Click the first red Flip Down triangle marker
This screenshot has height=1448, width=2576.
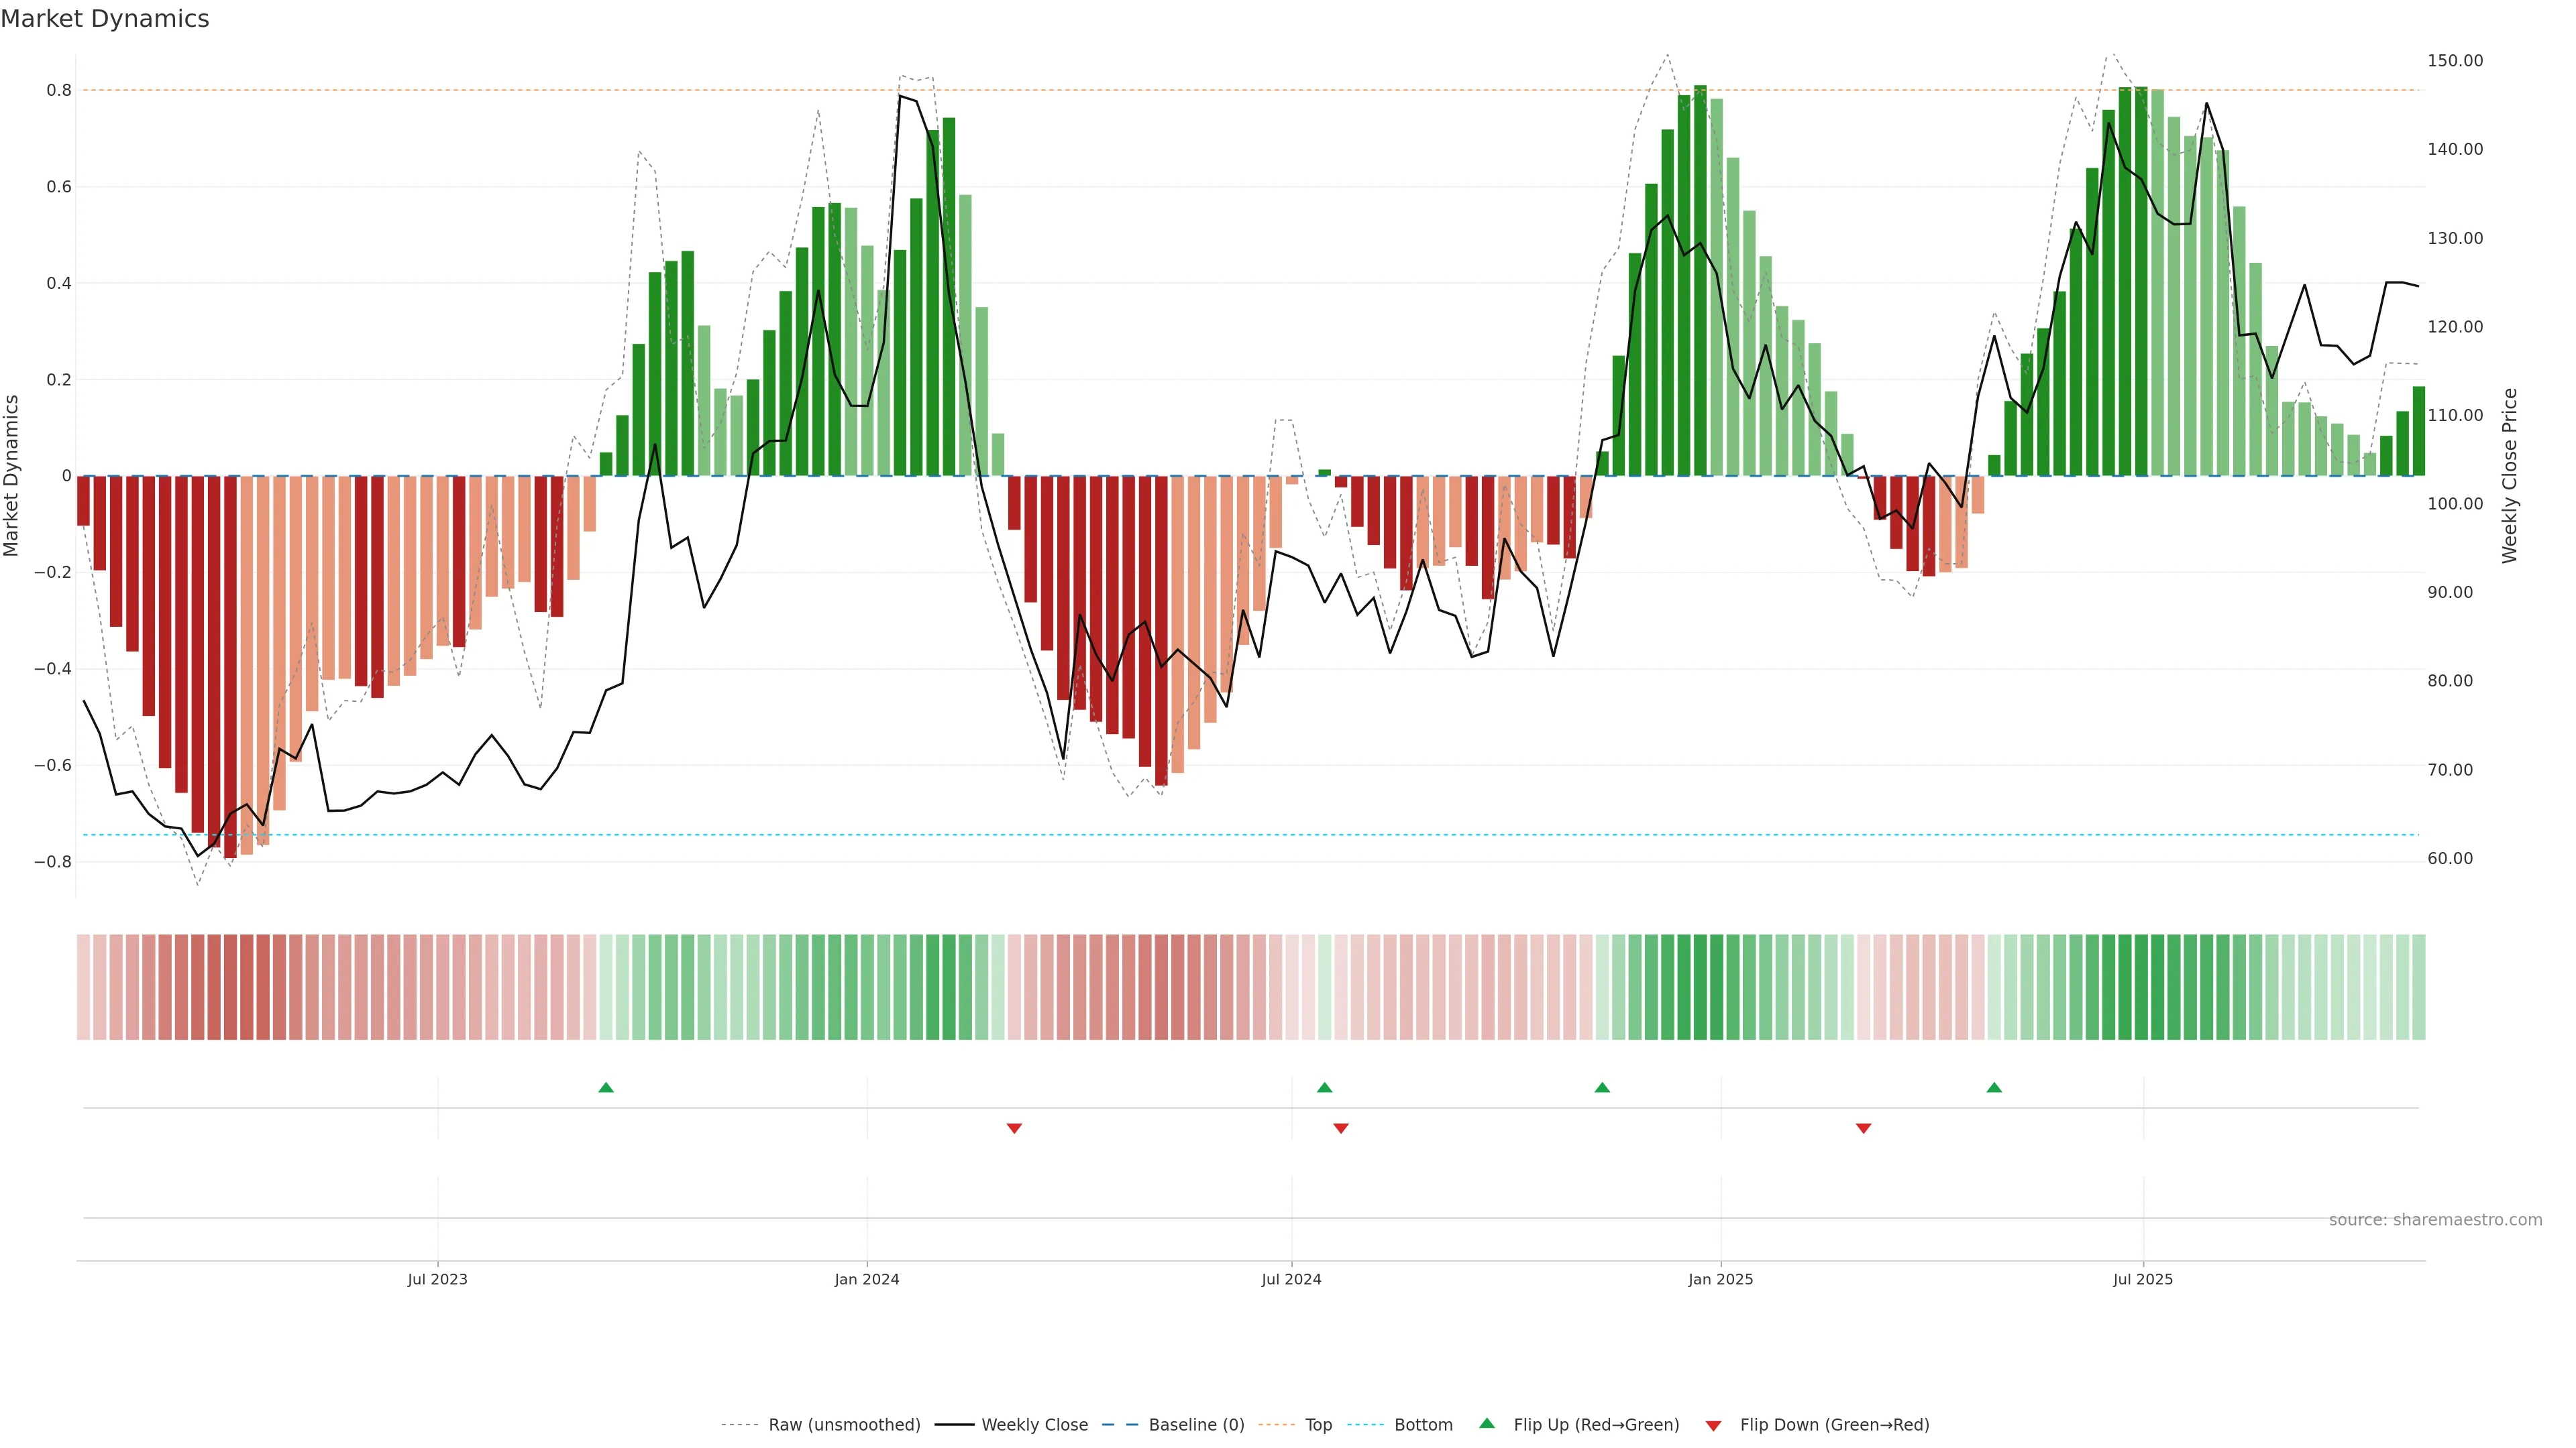click(x=1014, y=1128)
